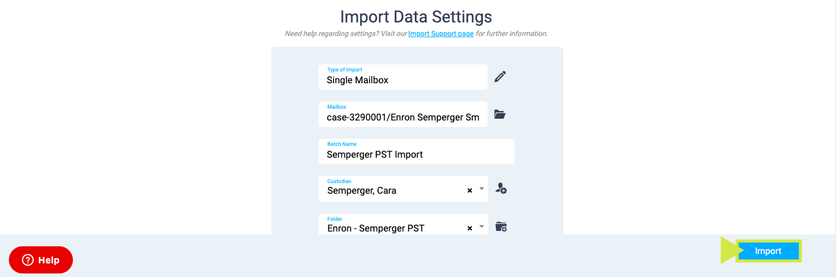This screenshot has height=277, width=836.
Task: Expand the Custodian dropdown arrow
Action: point(482,190)
